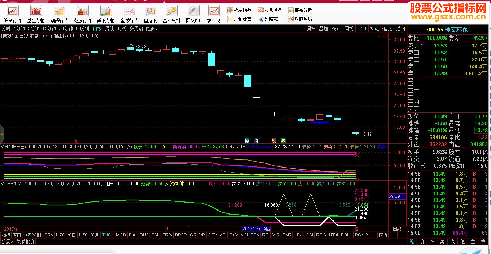Select the 日线 daily period

[97, 28]
